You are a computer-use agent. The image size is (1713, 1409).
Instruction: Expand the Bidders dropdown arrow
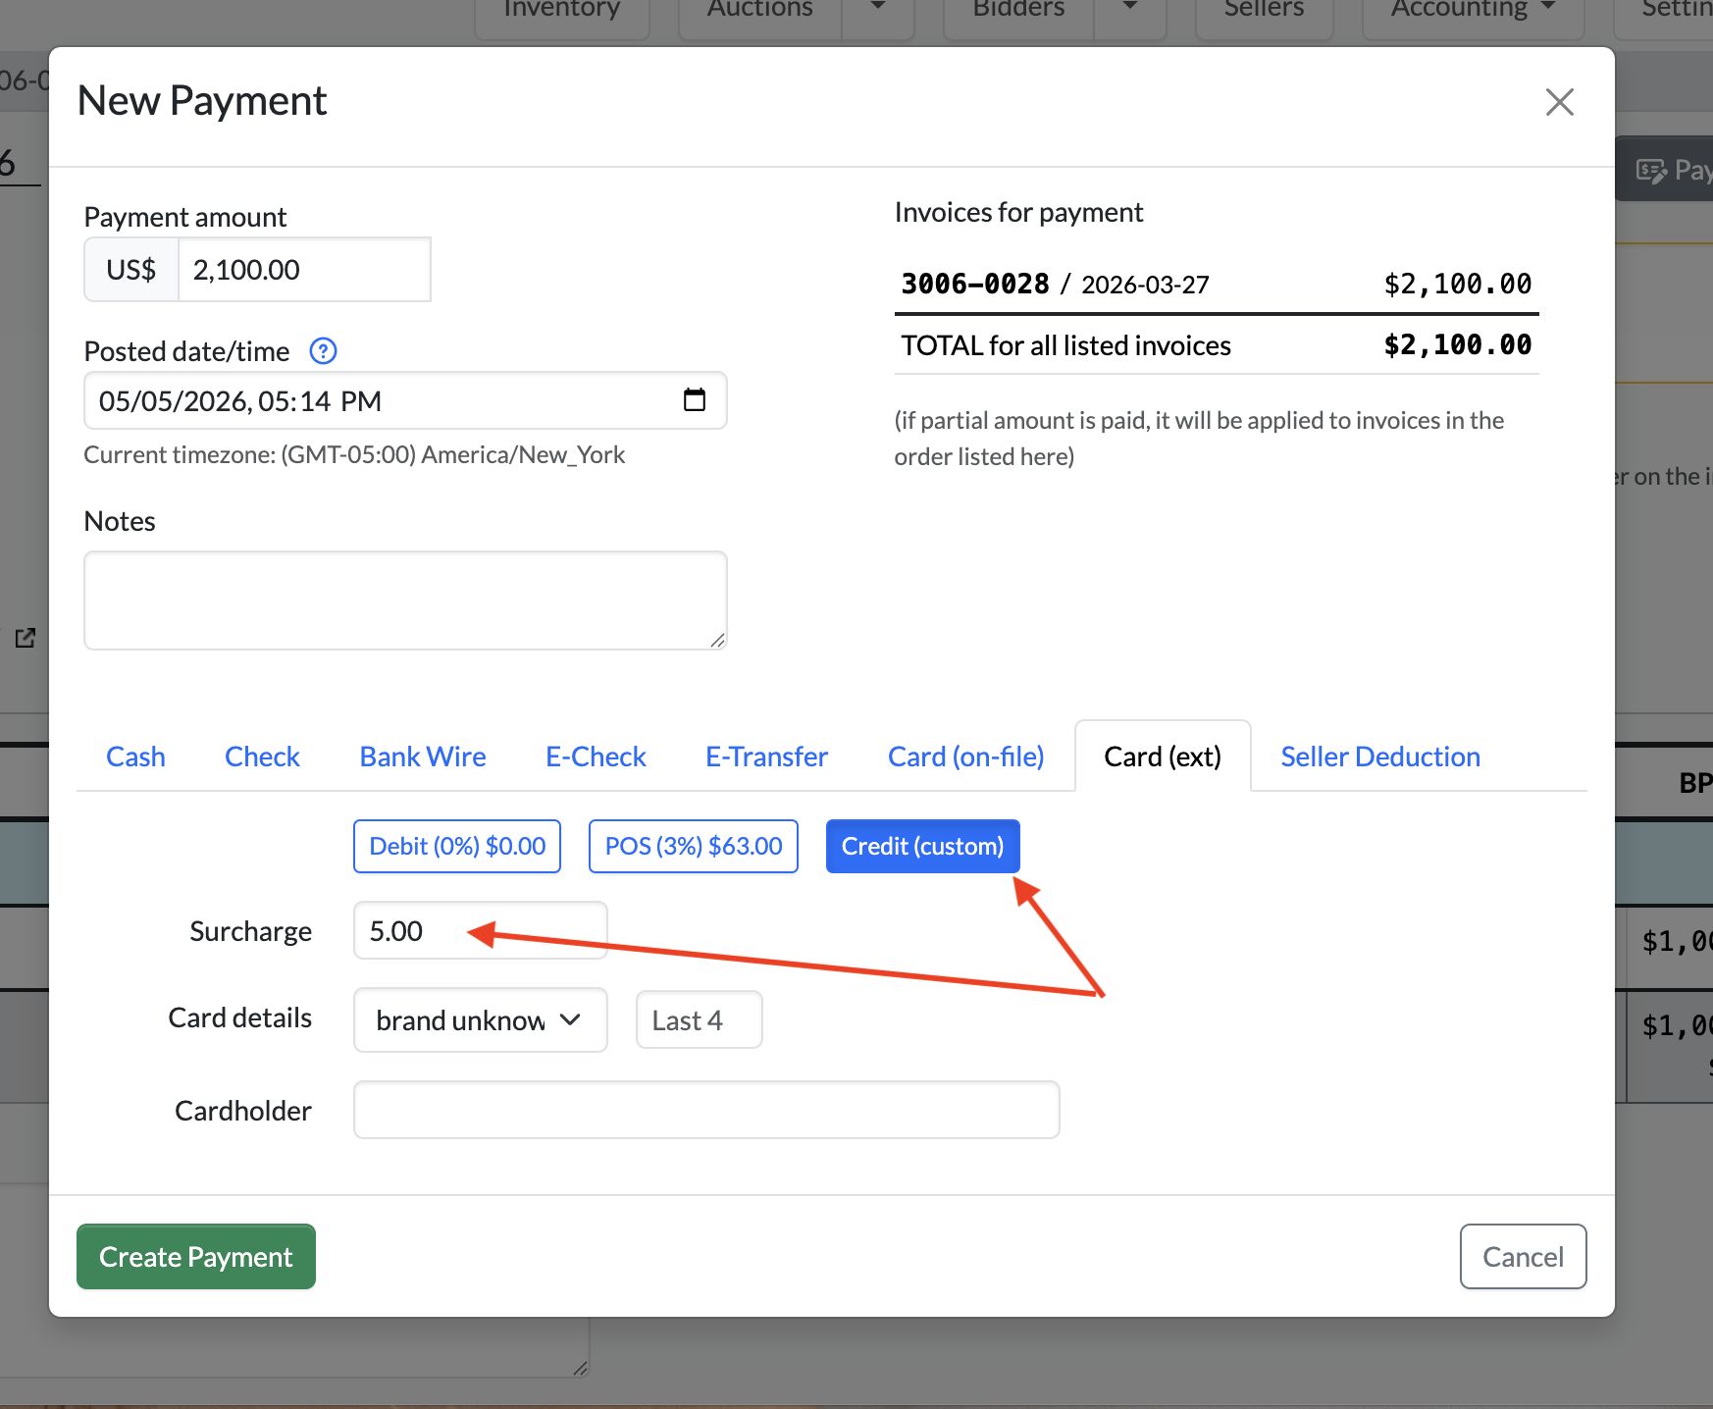(x=1130, y=12)
